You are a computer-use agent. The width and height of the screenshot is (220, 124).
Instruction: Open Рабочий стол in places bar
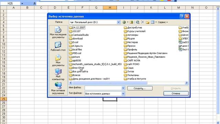tap(58, 46)
